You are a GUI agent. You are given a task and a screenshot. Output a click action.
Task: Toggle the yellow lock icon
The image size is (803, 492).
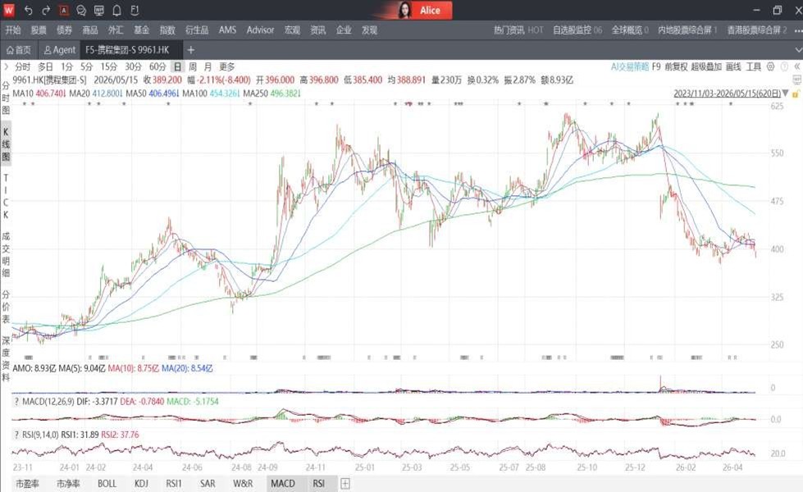796,93
